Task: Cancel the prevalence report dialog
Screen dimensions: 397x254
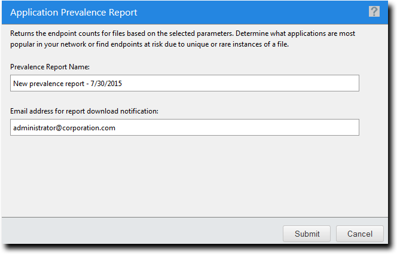Action: click(359, 234)
